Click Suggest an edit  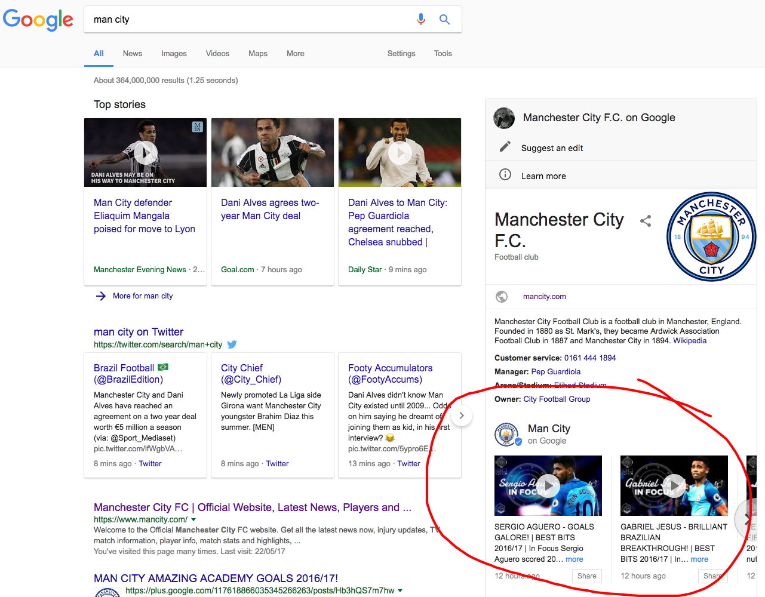pos(552,148)
